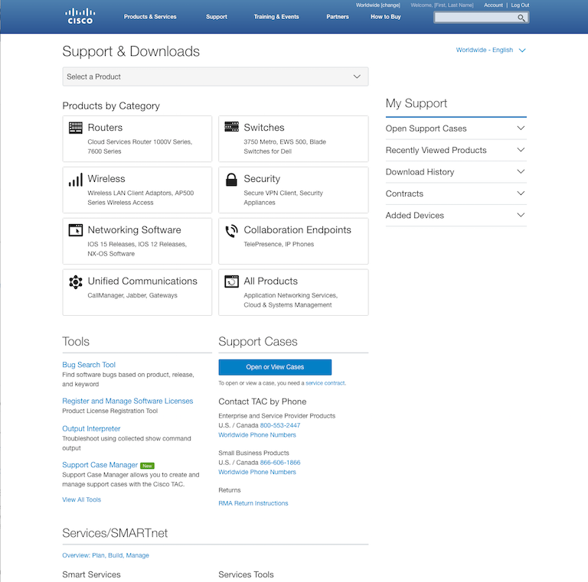Open the Security category heading
This screenshot has height=582, width=588.
[x=262, y=179]
